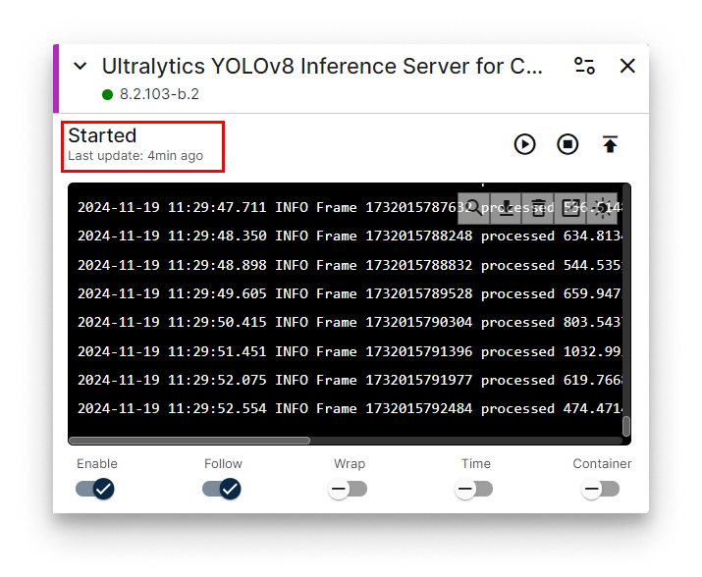The height and width of the screenshot is (577, 702).
Task: Turn on the Wrap switch
Action: 348,489
